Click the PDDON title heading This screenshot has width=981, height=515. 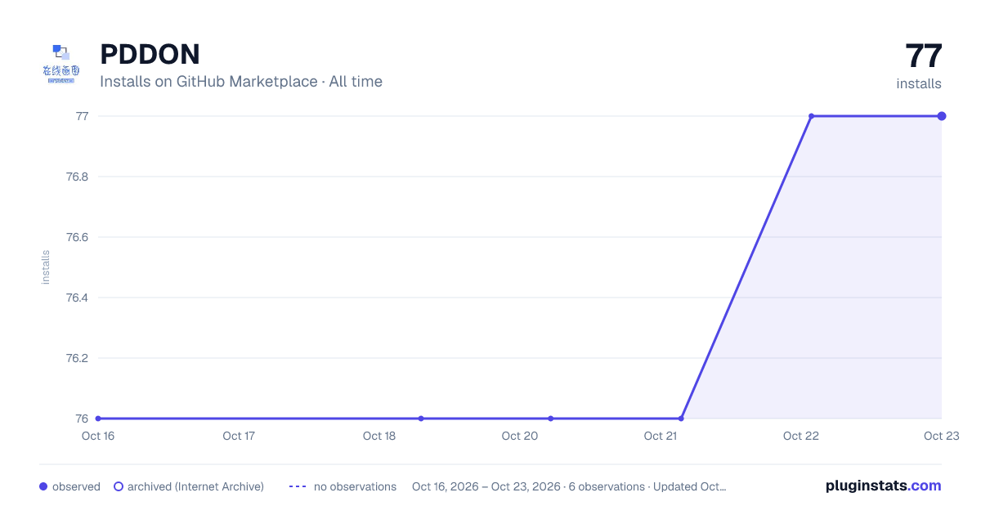pyautogui.click(x=150, y=54)
